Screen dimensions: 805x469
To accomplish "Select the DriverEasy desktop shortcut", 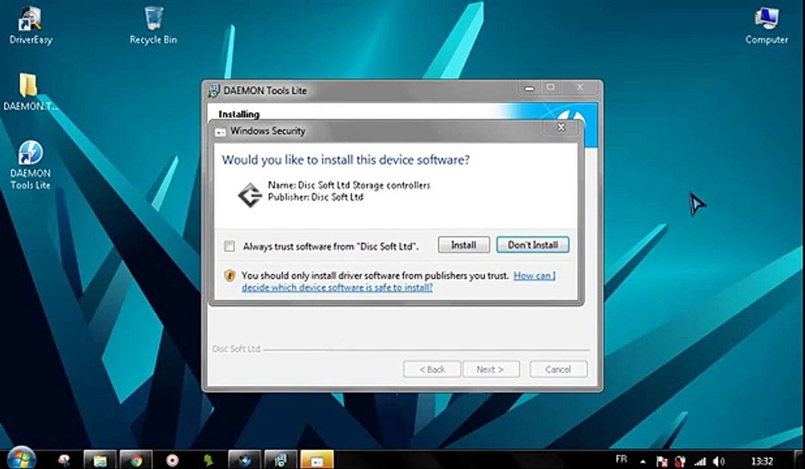I will pos(30,25).
